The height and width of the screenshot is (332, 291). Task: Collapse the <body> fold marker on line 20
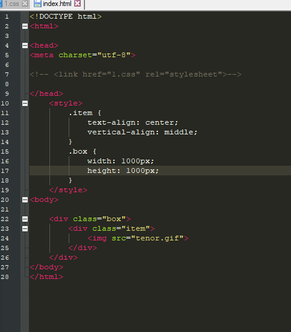click(x=25, y=199)
